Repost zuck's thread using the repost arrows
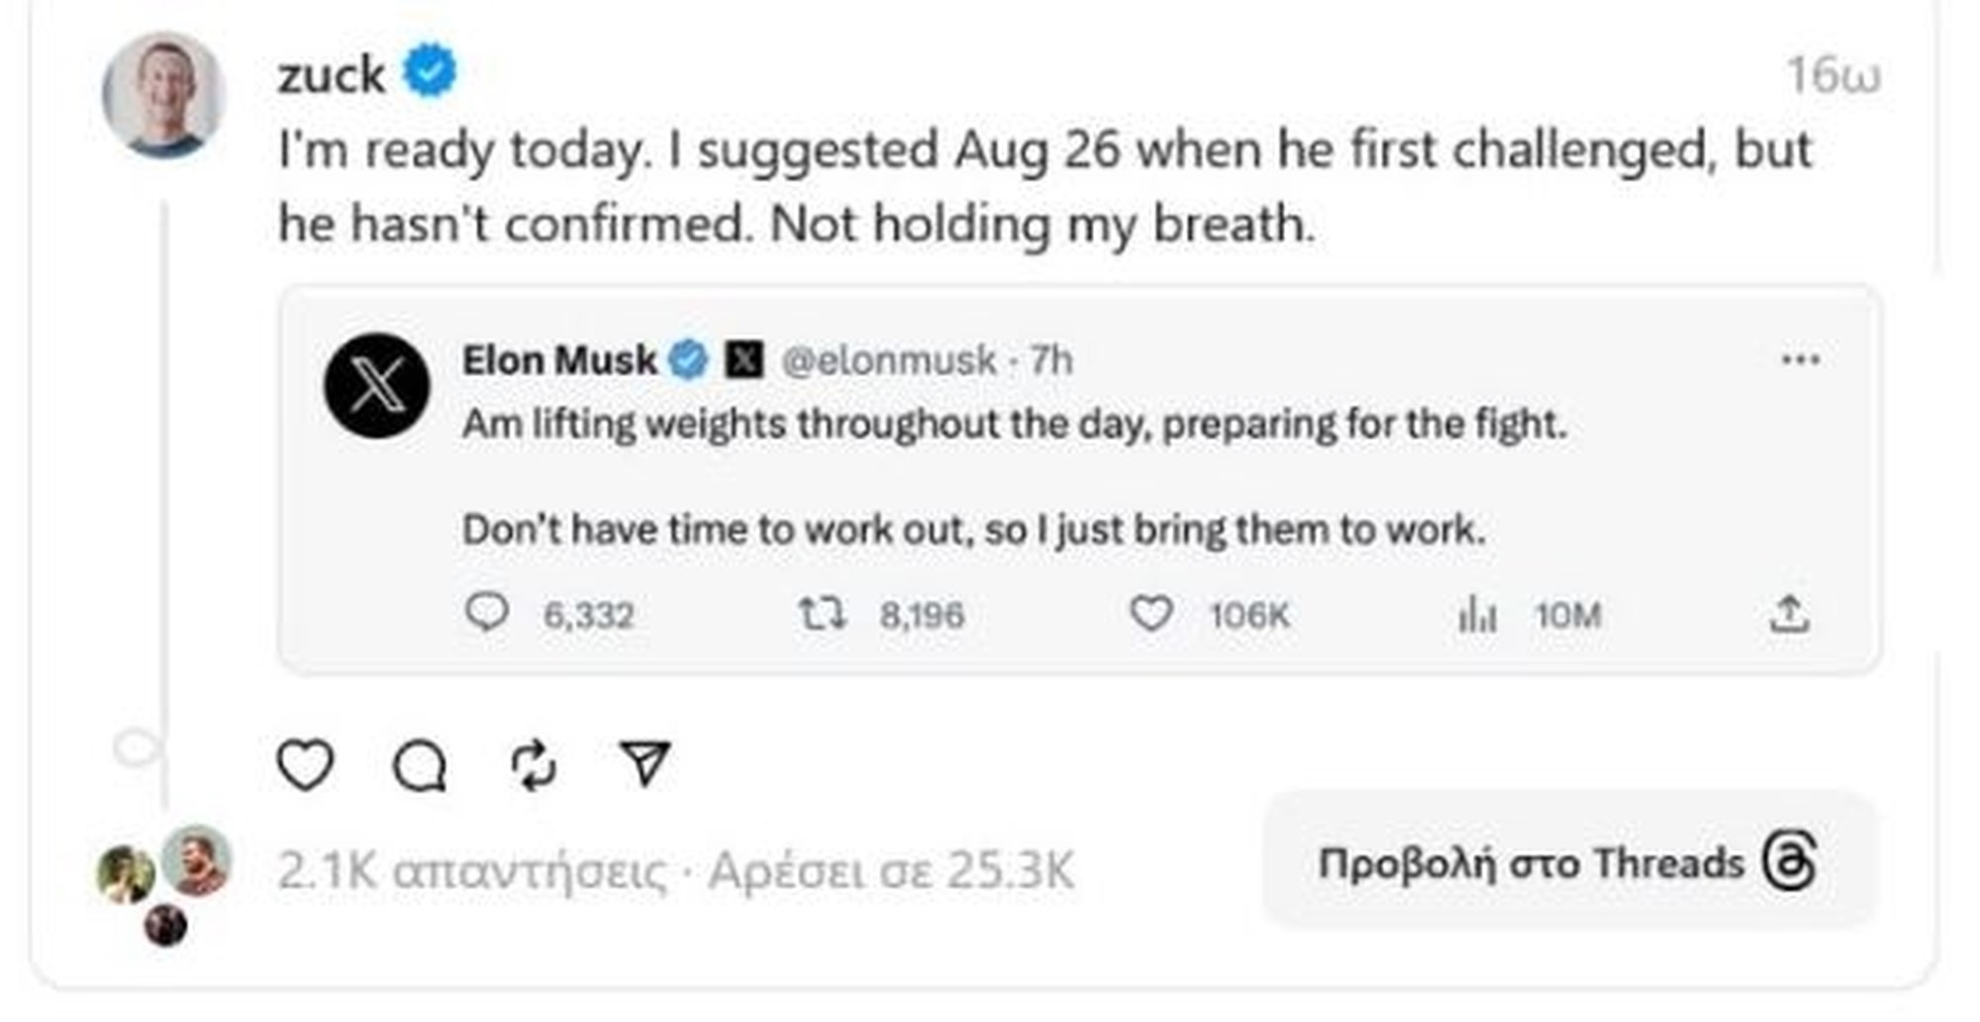This screenshot has height=1022, width=1980. pos(534,766)
